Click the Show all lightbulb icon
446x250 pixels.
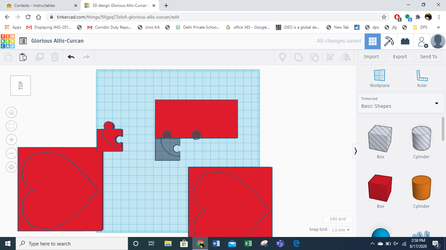click(282, 57)
